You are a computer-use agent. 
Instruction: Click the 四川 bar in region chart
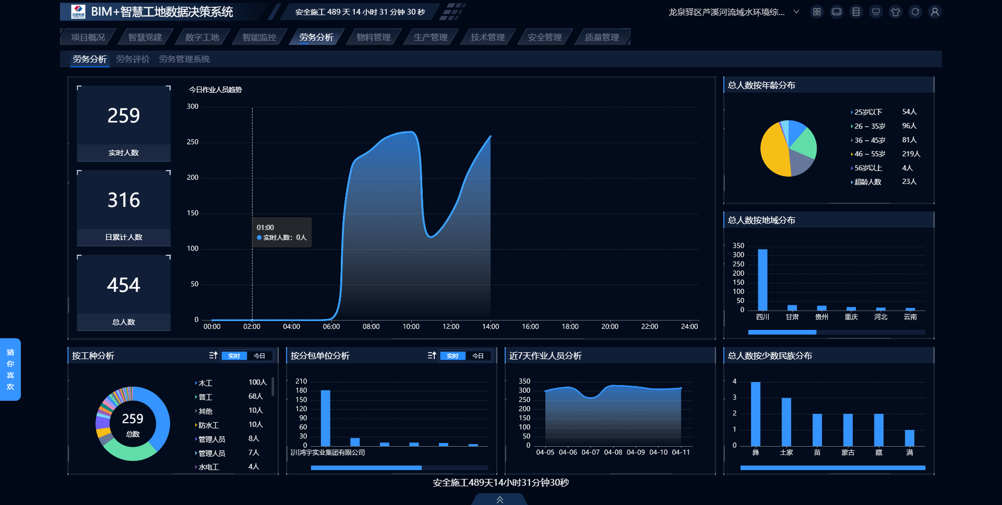[762, 280]
